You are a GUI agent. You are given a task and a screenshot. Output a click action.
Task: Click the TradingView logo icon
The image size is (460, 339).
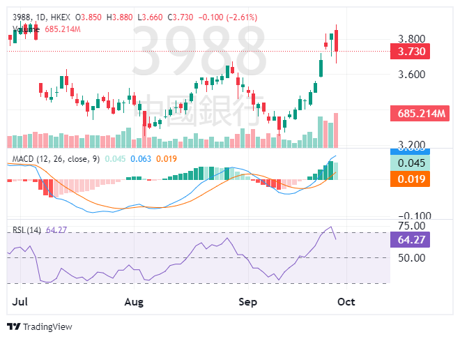tap(14, 326)
